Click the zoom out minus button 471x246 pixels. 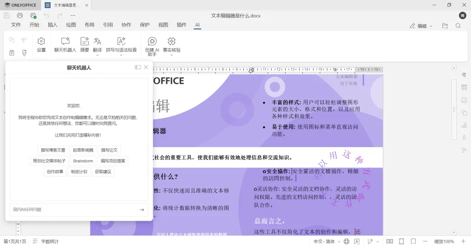pyautogui.click(x=425, y=242)
